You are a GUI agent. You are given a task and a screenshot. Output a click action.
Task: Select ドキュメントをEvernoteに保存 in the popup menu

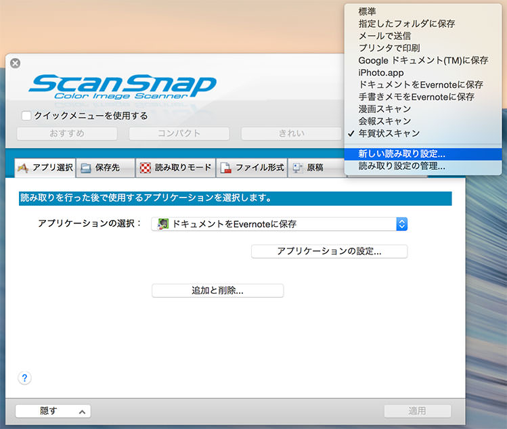click(x=423, y=85)
